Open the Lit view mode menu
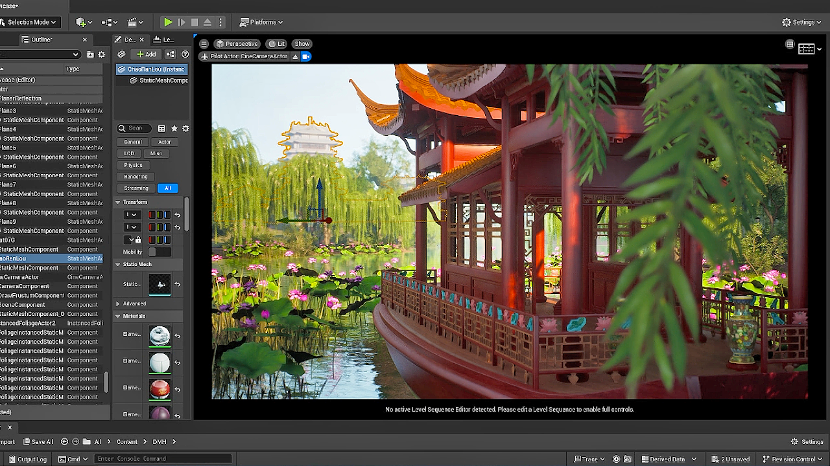The image size is (830, 466). 277,44
